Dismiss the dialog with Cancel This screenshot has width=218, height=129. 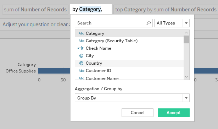click(x=138, y=113)
